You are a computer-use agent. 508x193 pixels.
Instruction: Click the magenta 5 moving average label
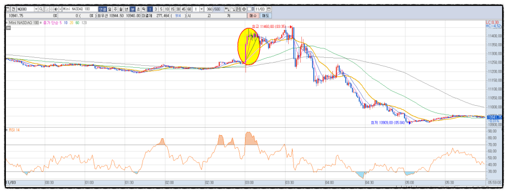[60, 23]
